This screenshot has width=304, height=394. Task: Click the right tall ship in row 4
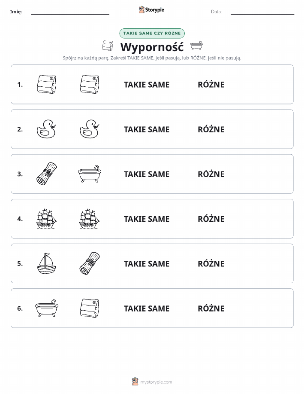[x=90, y=218]
